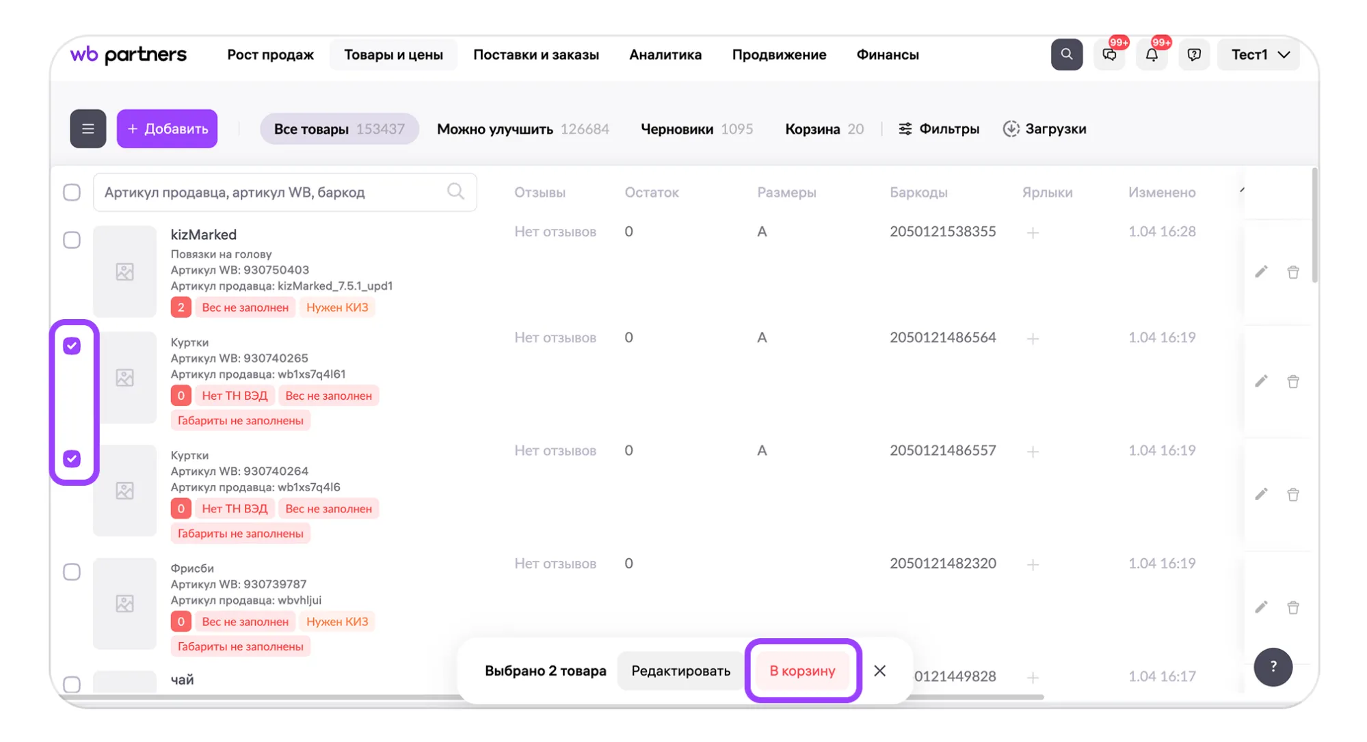Edit product 930740265 with pencil icon
Screen dimensions: 1367x742
pyautogui.click(x=1261, y=381)
